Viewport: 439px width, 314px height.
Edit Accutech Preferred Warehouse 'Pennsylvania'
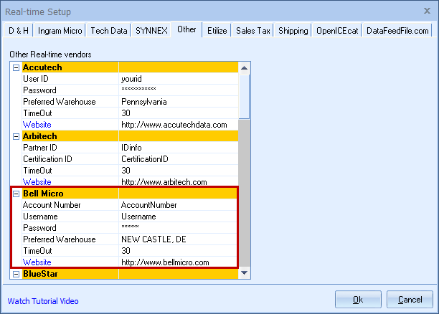click(179, 102)
